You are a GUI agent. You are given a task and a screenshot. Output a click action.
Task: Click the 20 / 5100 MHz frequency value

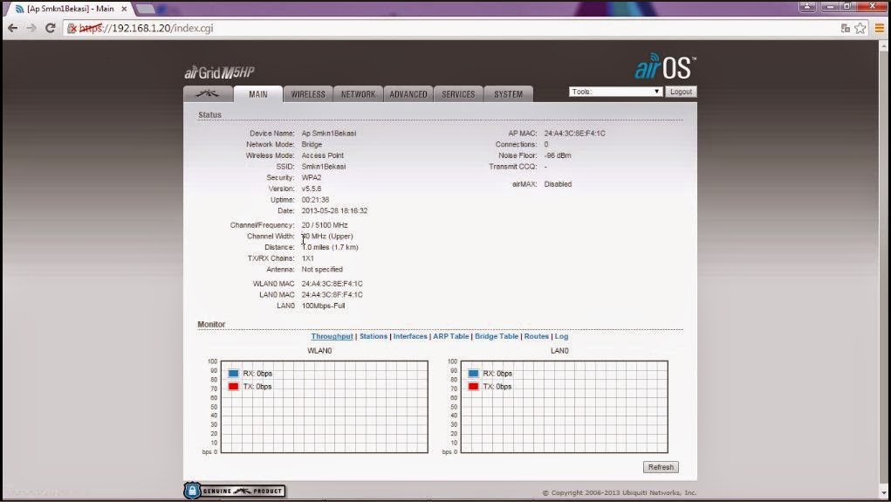[325, 225]
